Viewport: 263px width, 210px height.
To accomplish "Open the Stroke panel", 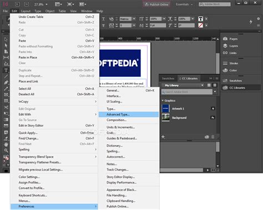I will pyautogui.click(x=230, y=63).
